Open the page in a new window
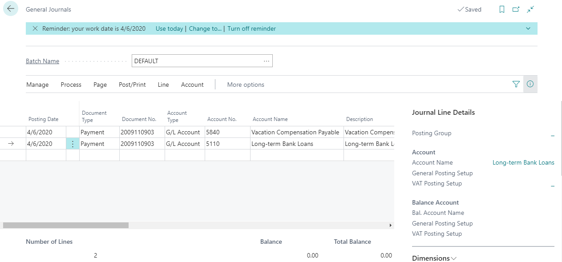 [x=516, y=9]
